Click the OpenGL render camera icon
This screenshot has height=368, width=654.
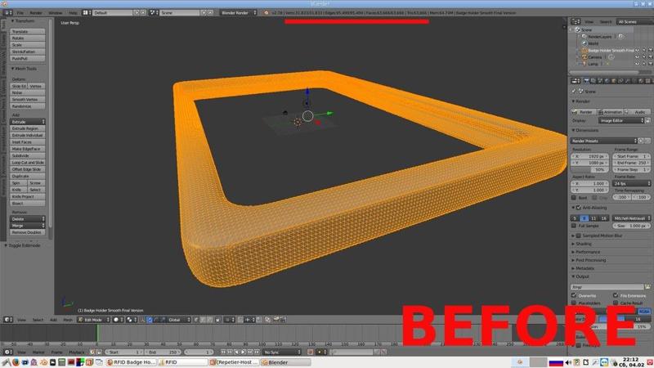click(275, 319)
